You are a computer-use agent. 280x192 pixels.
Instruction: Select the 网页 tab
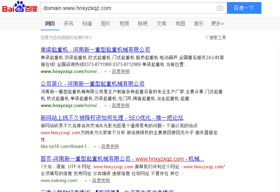point(50,23)
